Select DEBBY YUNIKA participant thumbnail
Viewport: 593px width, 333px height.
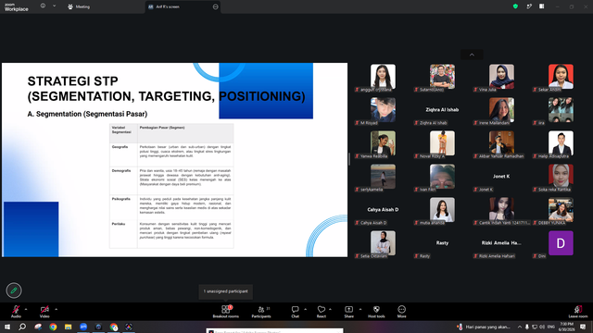[x=561, y=210]
